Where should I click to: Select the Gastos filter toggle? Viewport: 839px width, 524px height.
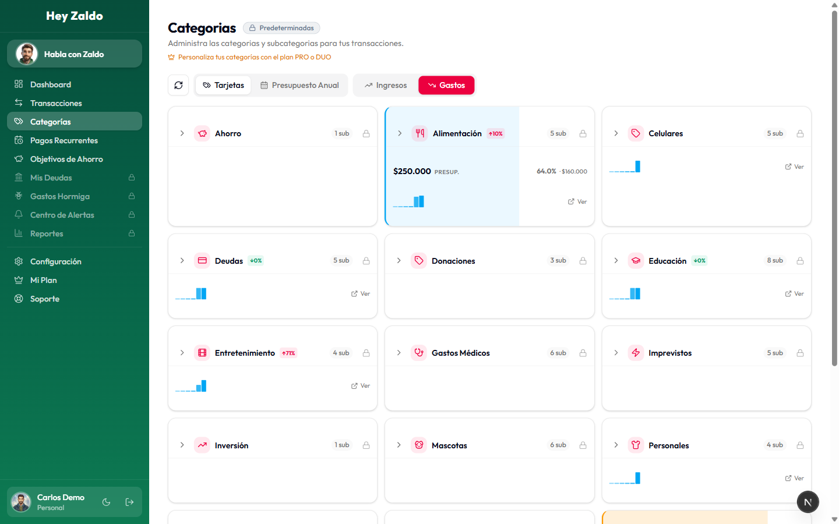pos(446,85)
